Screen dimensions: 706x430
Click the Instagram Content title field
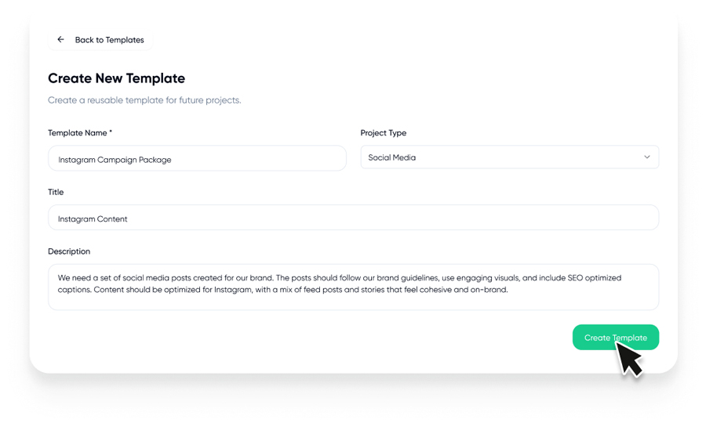click(353, 219)
